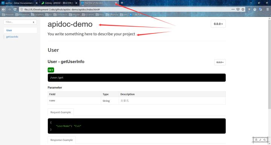The width and height of the screenshot is (271, 145).
Task: Close the 'Editing - APIDOC' tab
Action: 76,3
